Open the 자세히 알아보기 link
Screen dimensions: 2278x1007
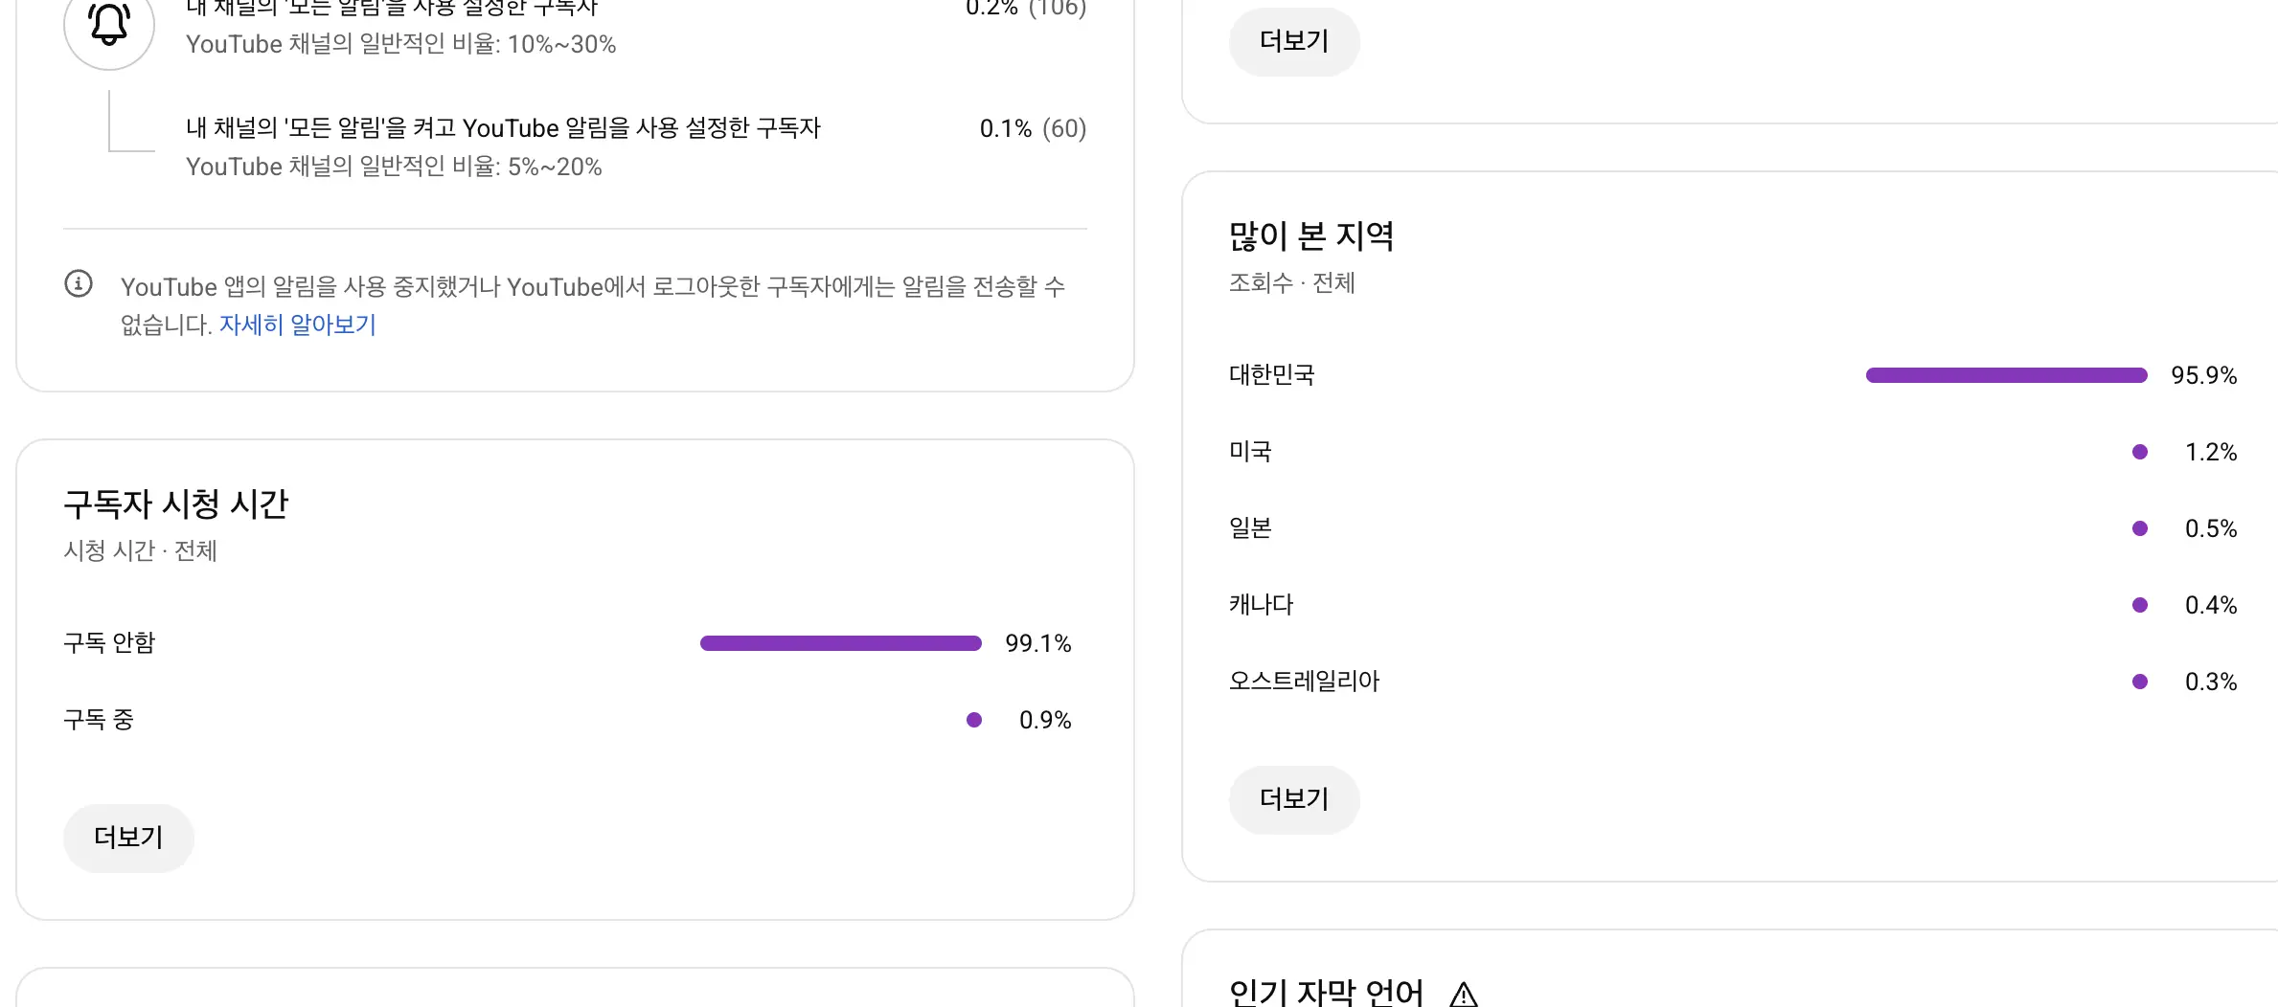[296, 325]
